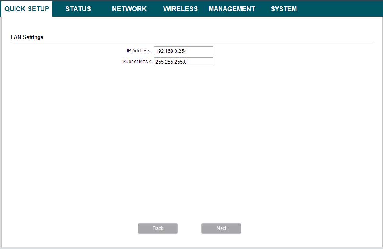Go to the Wireless tab
The width and height of the screenshot is (383, 249).
pos(180,9)
